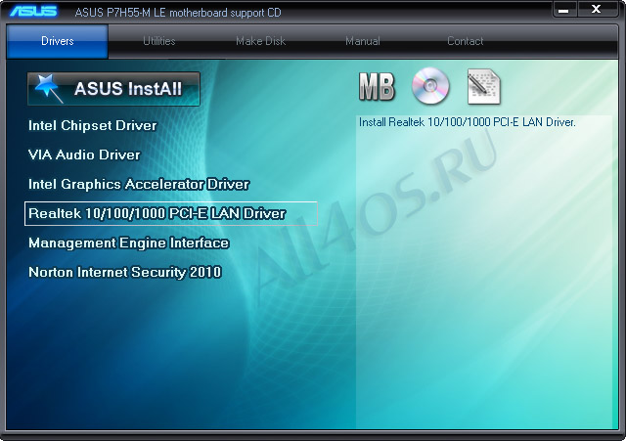Install VIA Audio Driver
This screenshot has width=626, height=441.
pyautogui.click(x=84, y=154)
